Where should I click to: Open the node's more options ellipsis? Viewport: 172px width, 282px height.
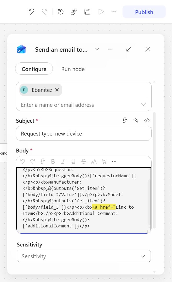pos(110,49)
